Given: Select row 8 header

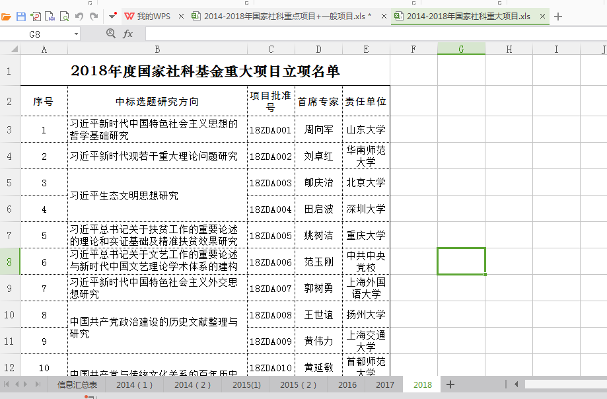Looking at the screenshot, I should [10, 262].
